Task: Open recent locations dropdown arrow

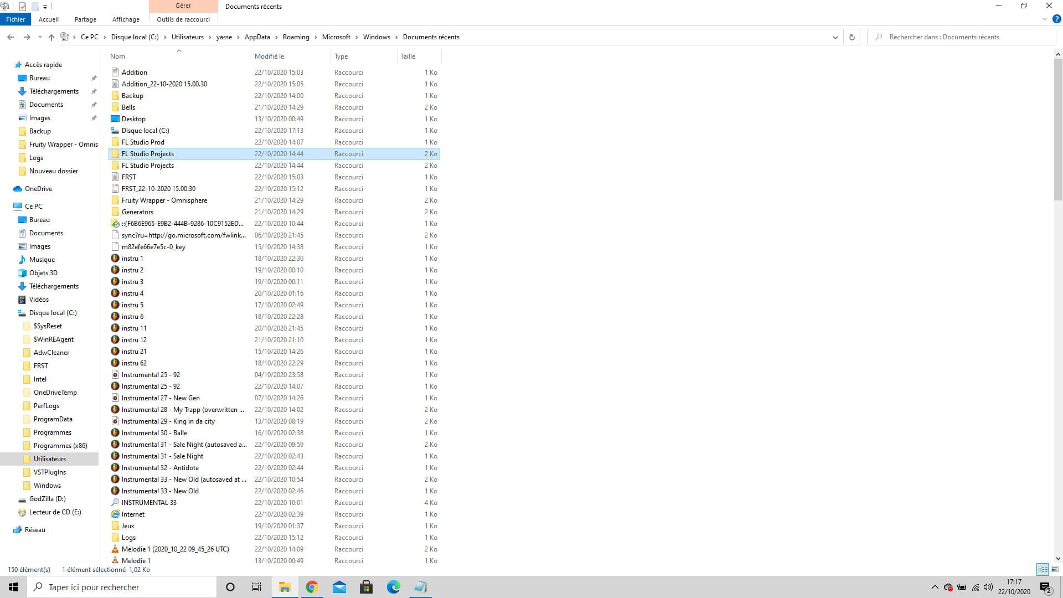Action: pos(40,37)
